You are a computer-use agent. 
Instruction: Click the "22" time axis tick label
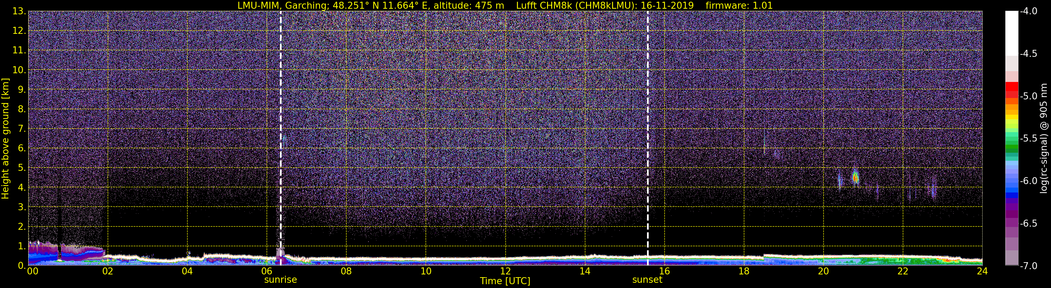pyautogui.click(x=903, y=271)
